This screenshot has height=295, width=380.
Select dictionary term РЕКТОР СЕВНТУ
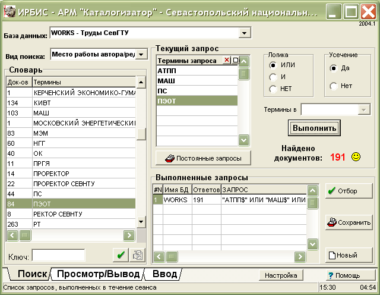click(x=71, y=214)
